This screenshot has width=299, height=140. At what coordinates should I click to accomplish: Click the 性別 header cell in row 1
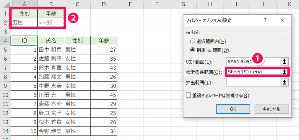(x=24, y=13)
